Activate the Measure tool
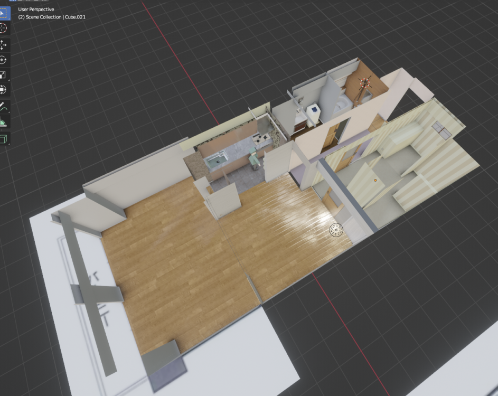The image size is (498, 396). (4, 122)
